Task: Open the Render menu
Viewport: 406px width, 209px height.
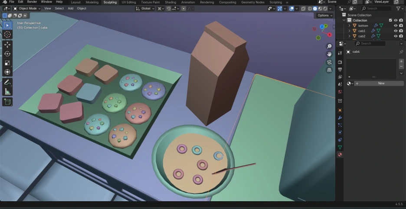Action: [32, 2]
